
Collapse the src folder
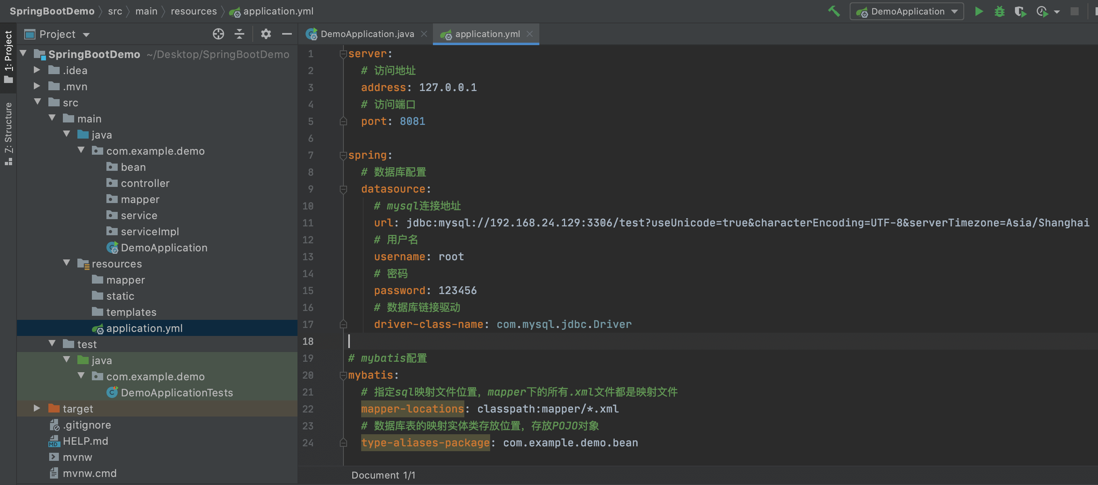coord(37,102)
